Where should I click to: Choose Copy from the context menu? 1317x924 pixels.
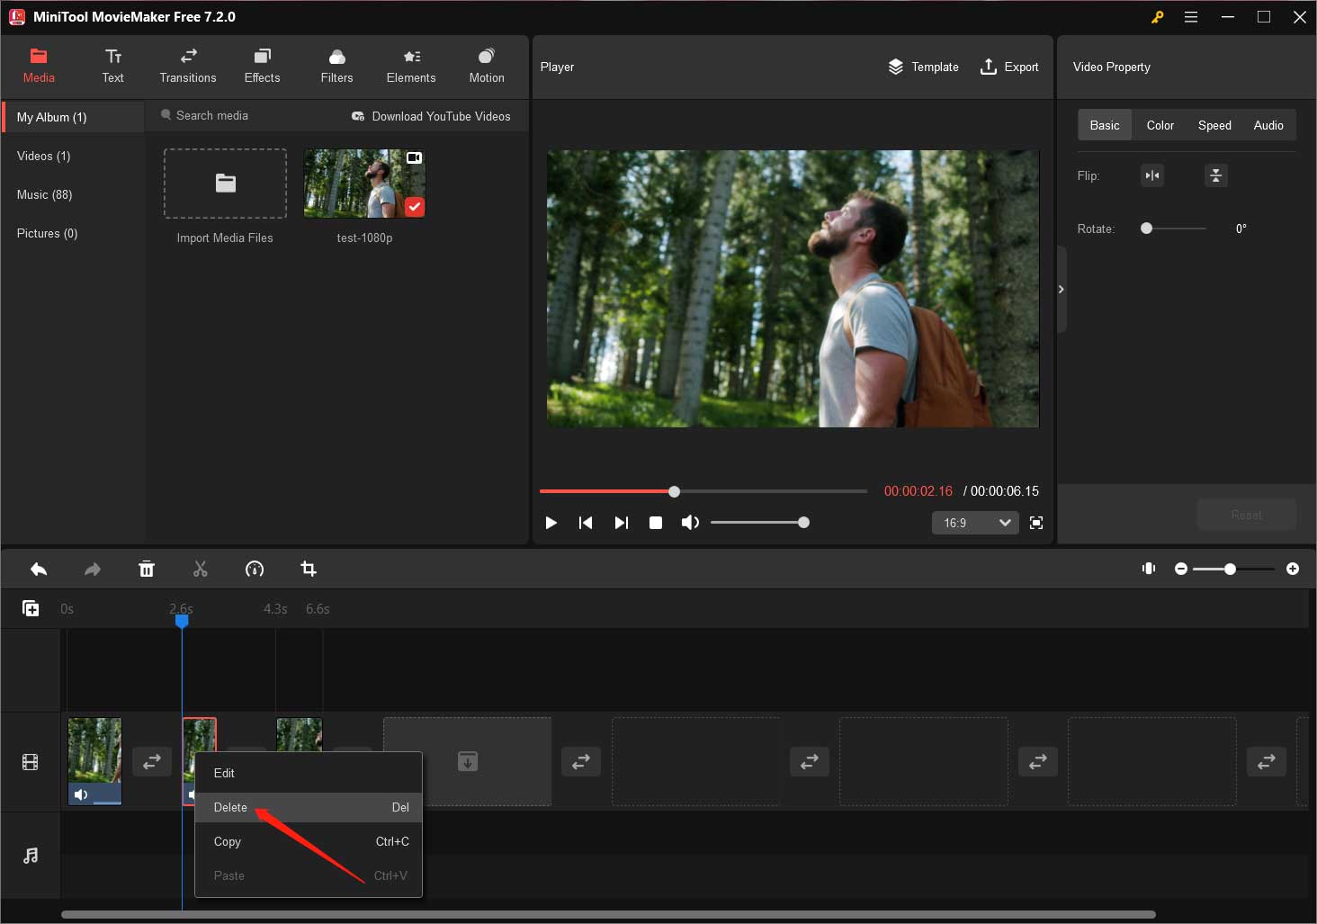pyautogui.click(x=309, y=841)
